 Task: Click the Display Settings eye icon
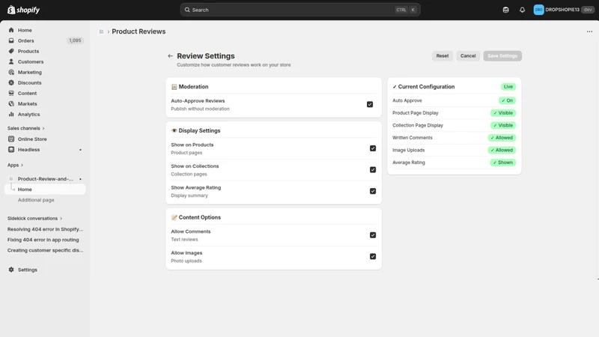coord(174,130)
